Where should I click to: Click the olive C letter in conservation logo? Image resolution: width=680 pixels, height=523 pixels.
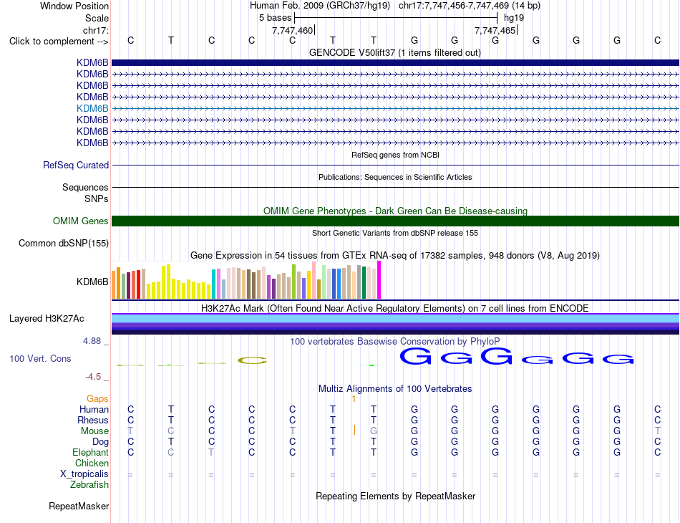pyautogui.click(x=252, y=360)
